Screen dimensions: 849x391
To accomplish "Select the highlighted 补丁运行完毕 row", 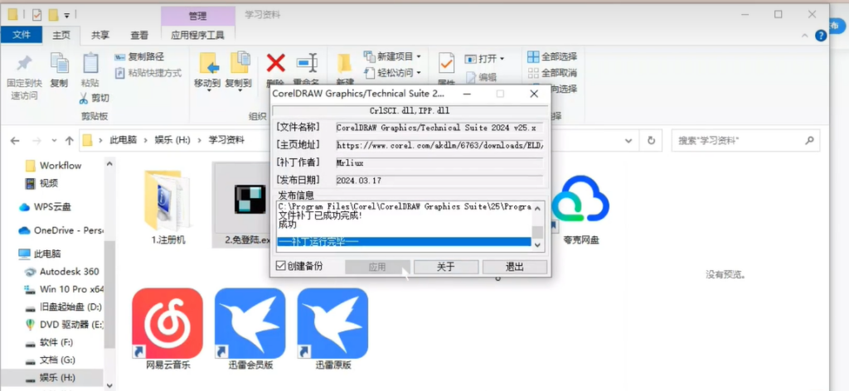I will [404, 242].
